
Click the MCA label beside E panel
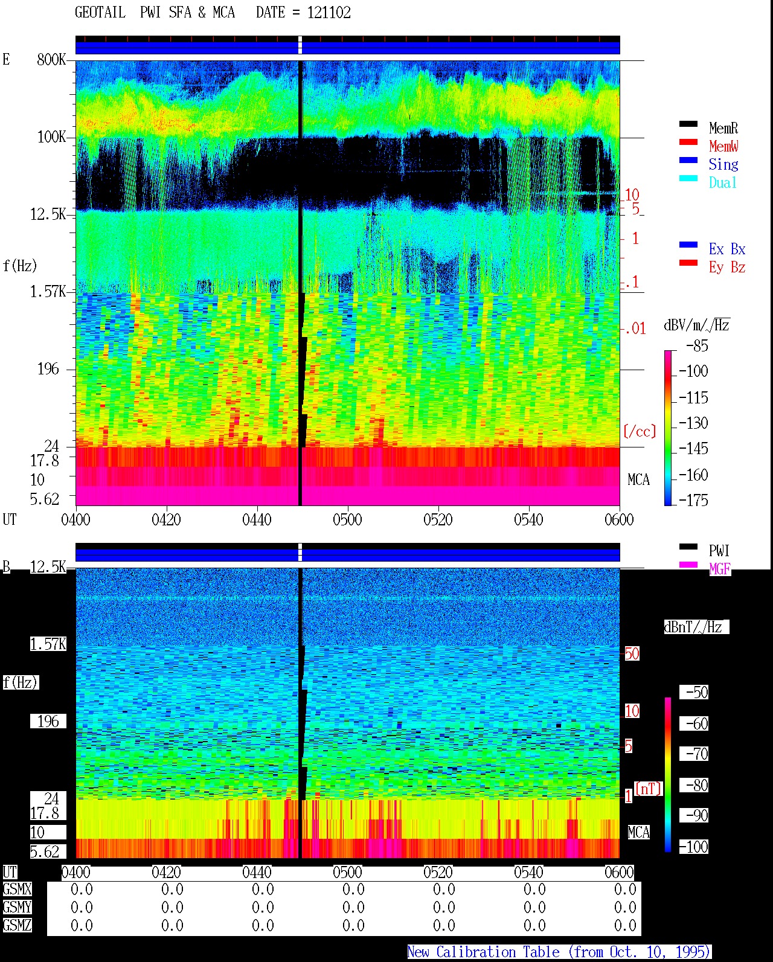638,479
